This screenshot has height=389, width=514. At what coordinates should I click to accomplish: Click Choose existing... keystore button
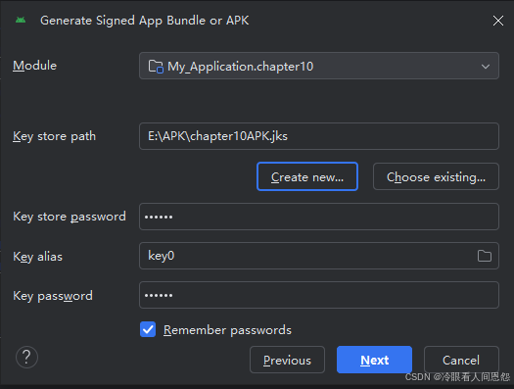coord(436,176)
